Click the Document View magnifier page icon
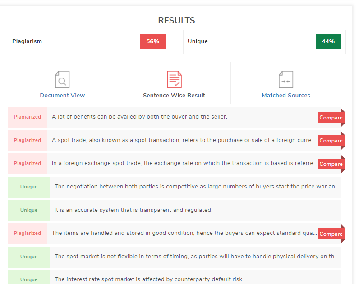 (x=62, y=79)
